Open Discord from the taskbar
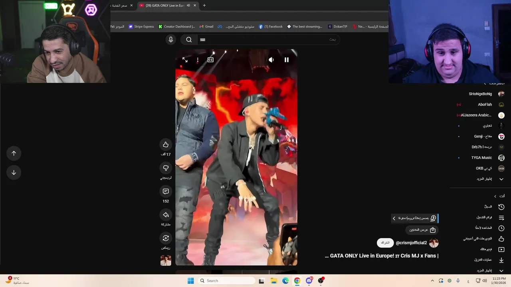The height and width of the screenshot is (287, 511). click(309, 281)
